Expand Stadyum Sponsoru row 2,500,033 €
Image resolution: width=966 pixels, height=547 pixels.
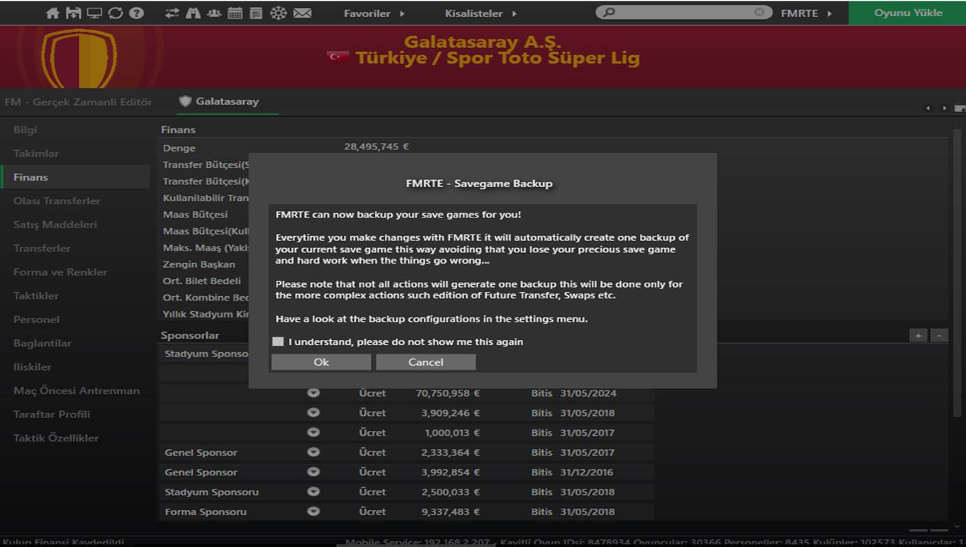pos(313,492)
